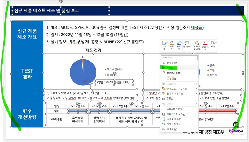This screenshot has width=249, height=142.
Task: Click the 22'12월 2주 header cell
Action: 99,106
